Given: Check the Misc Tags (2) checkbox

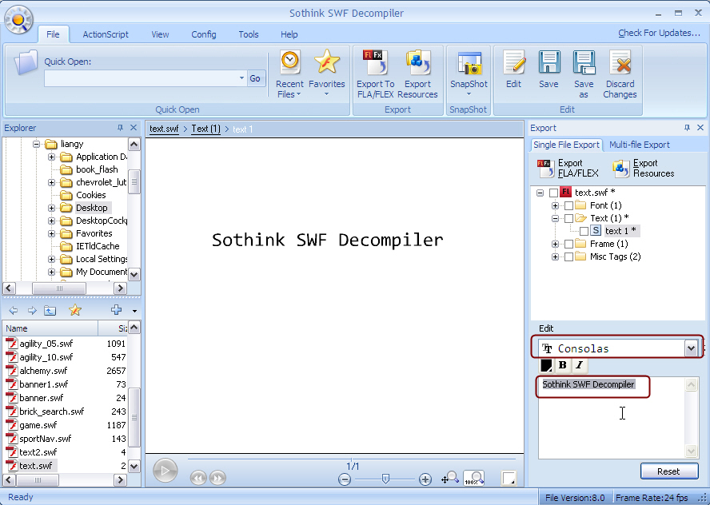Looking at the screenshot, I should point(568,257).
